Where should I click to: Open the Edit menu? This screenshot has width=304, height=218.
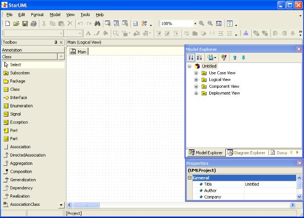point(21,15)
